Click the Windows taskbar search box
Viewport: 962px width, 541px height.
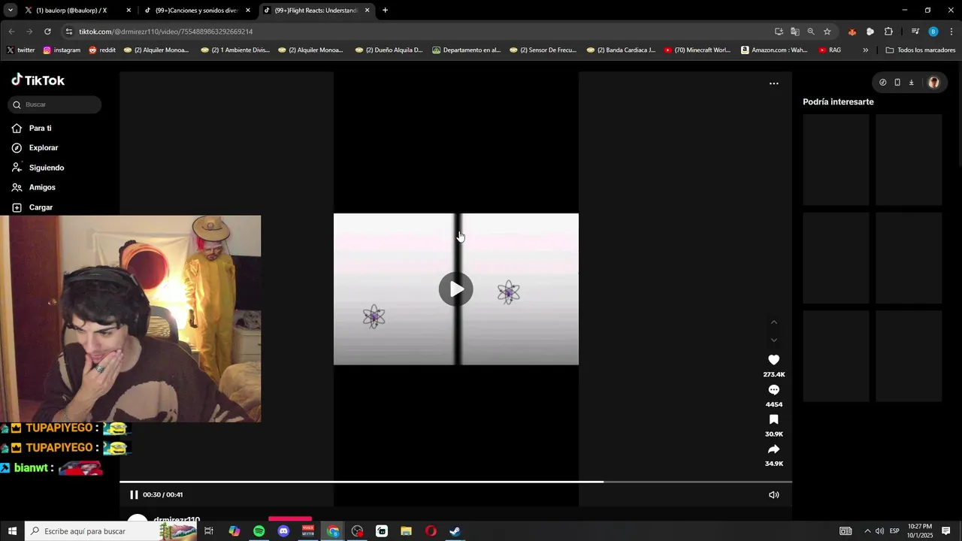click(x=111, y=531)
